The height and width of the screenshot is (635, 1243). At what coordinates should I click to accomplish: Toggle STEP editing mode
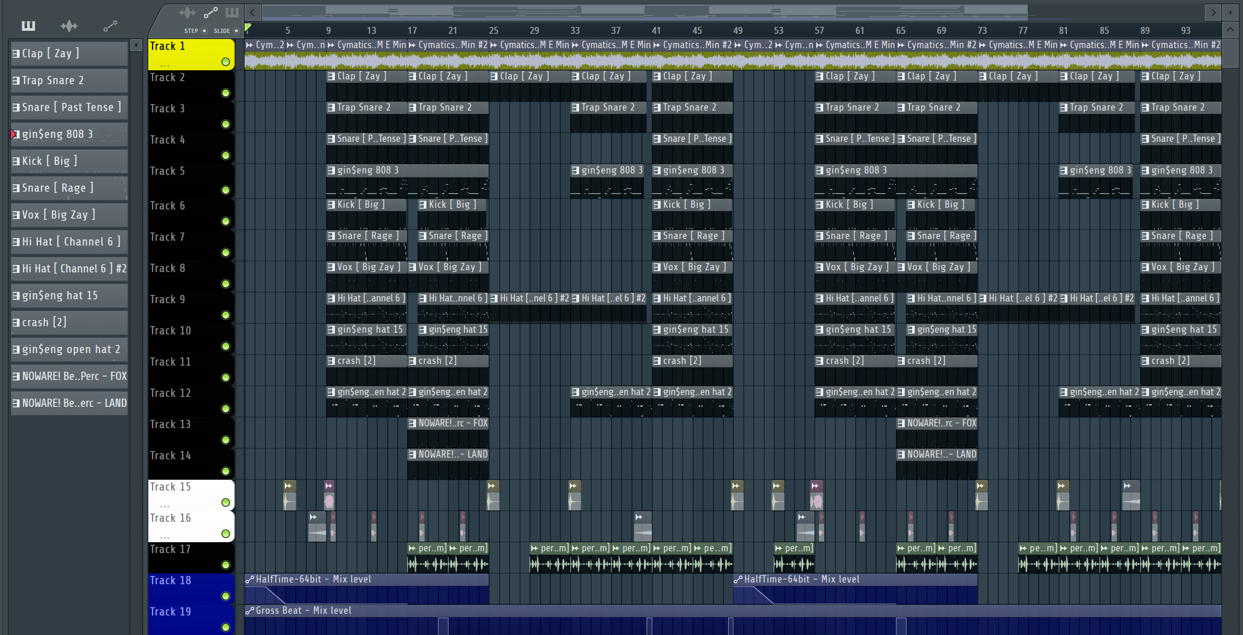[204, 31]
